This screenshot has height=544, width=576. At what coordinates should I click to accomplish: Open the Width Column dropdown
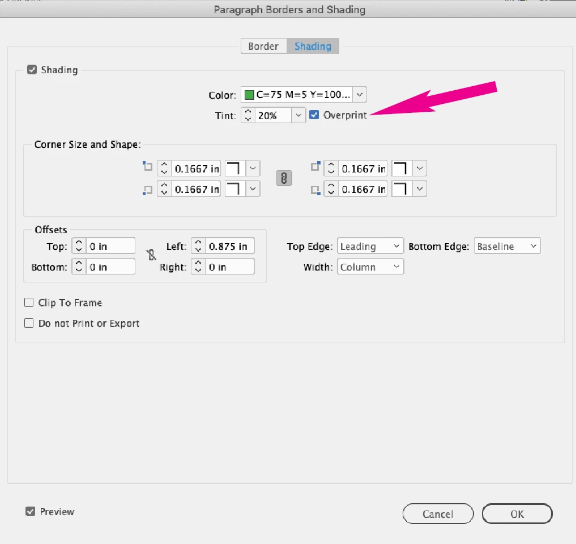coord(370,266)
